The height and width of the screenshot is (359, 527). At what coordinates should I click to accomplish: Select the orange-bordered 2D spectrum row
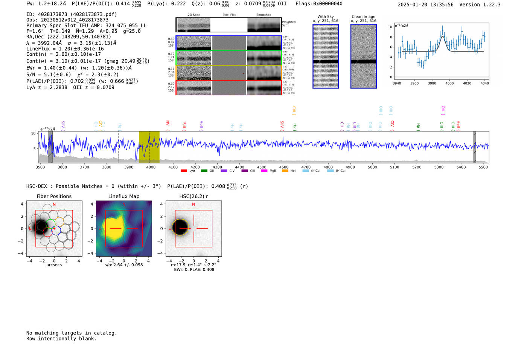228,73
